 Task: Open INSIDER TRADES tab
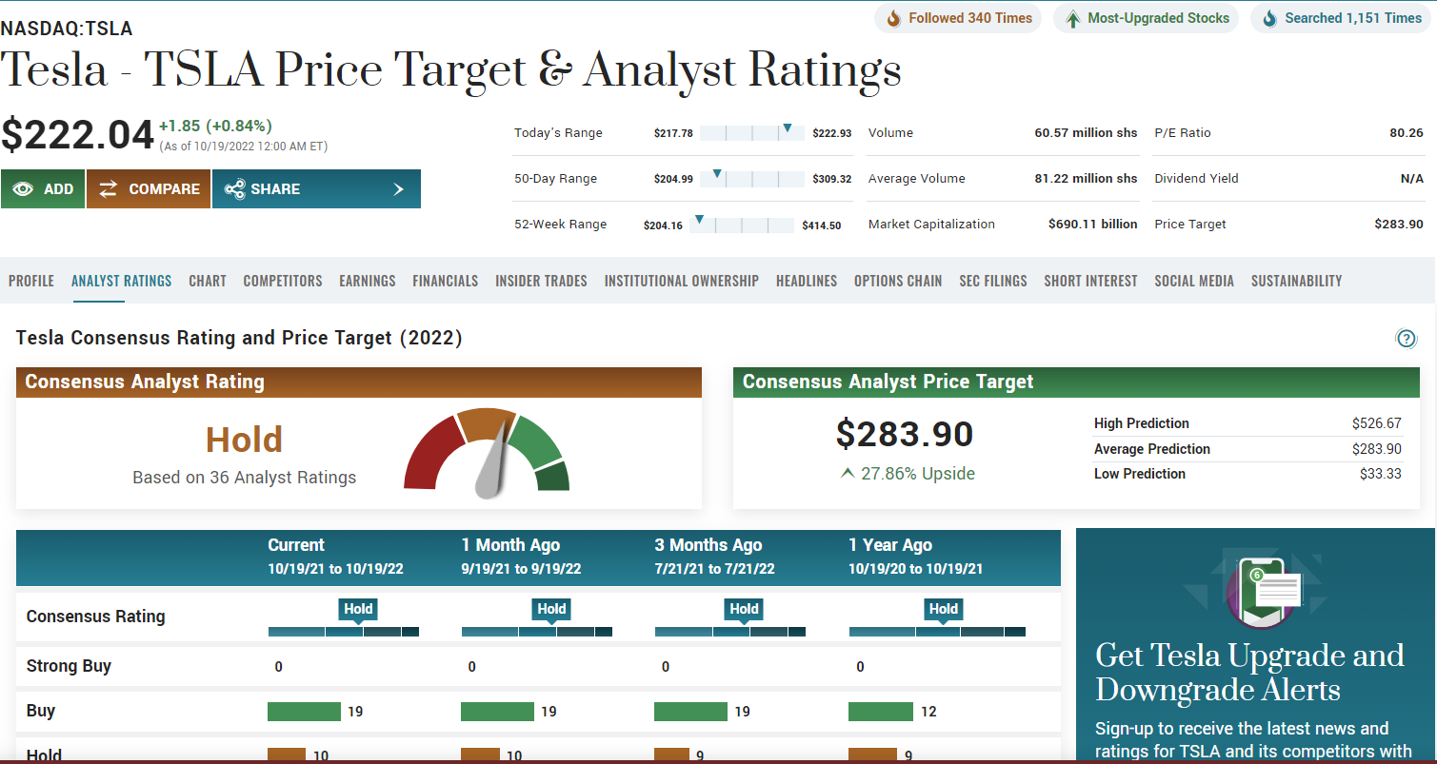541,281
